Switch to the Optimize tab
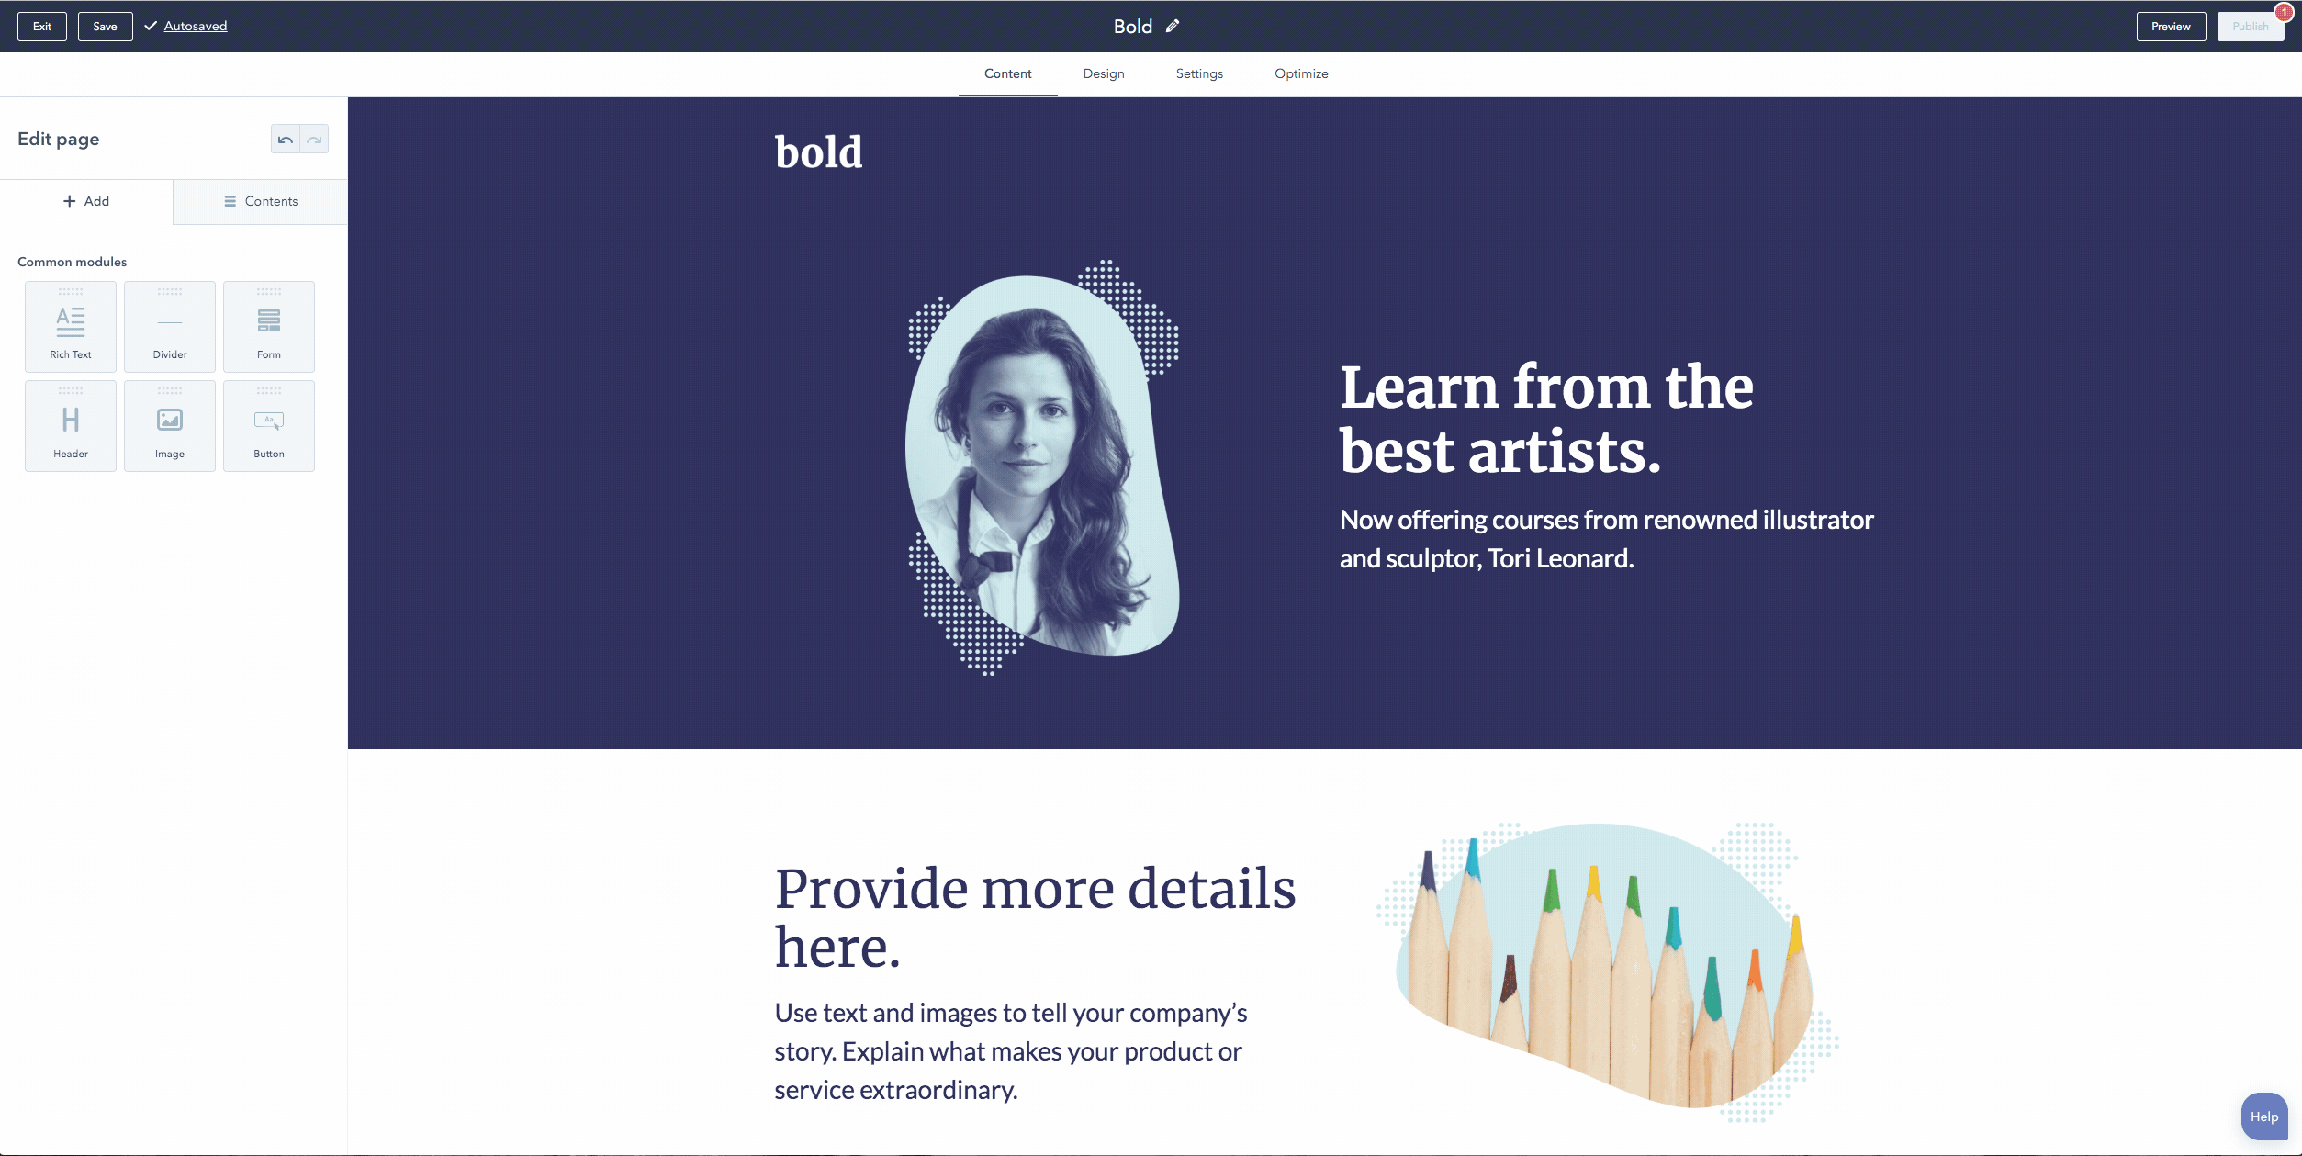The height and width of the screenshot is (1156, 2302). (1300, 73)
